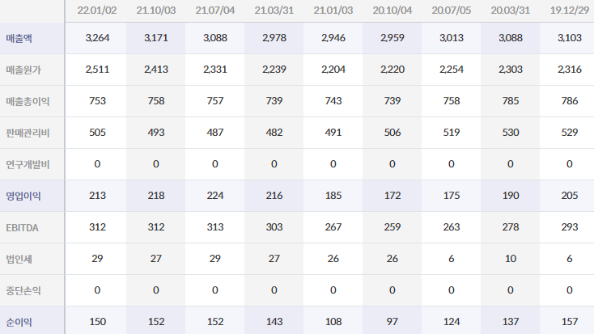Select 매출원가 value 2,331
This screenshot has width=594, height=334.
pos(215,70)
